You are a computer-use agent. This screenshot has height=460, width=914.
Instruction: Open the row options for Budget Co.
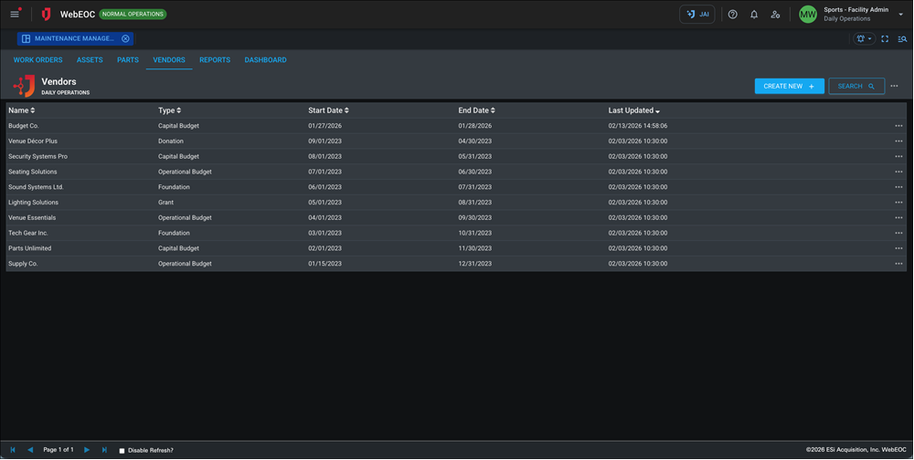coord(898,126)
